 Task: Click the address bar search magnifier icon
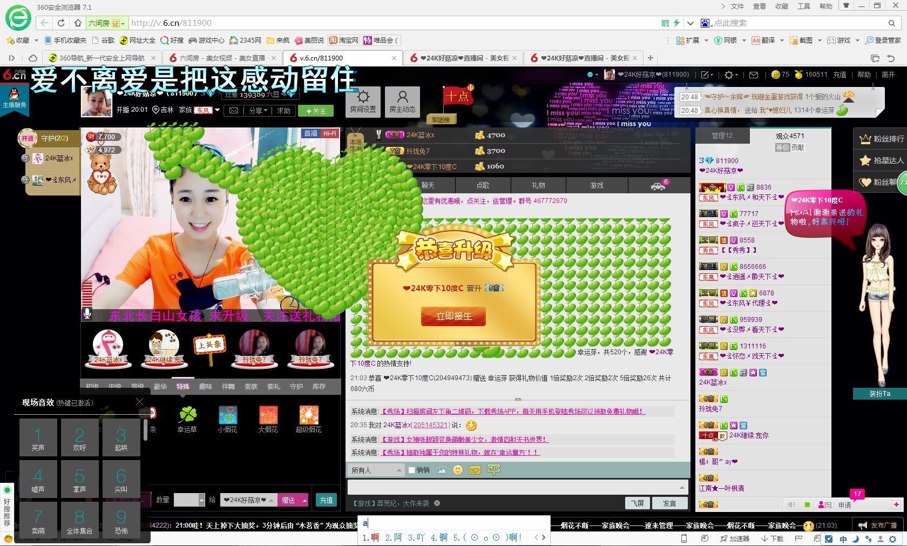coord(892,23)
